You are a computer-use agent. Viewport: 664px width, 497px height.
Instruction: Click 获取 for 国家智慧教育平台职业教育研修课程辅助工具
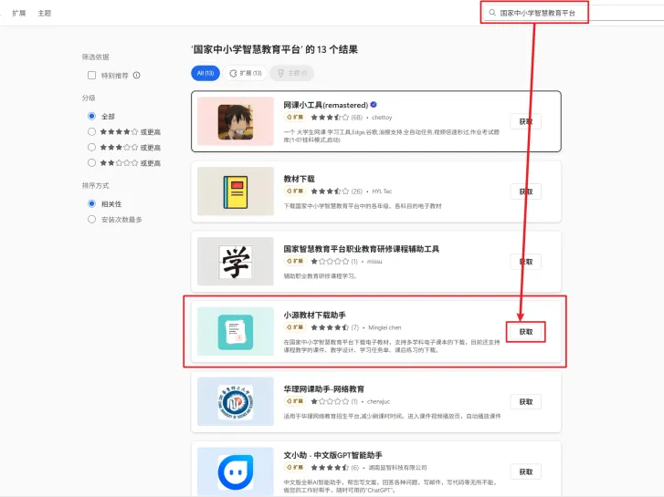(x=525, y=262)
